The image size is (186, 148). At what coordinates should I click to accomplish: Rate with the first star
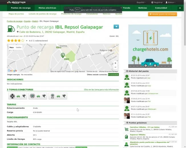pos(9,41)
